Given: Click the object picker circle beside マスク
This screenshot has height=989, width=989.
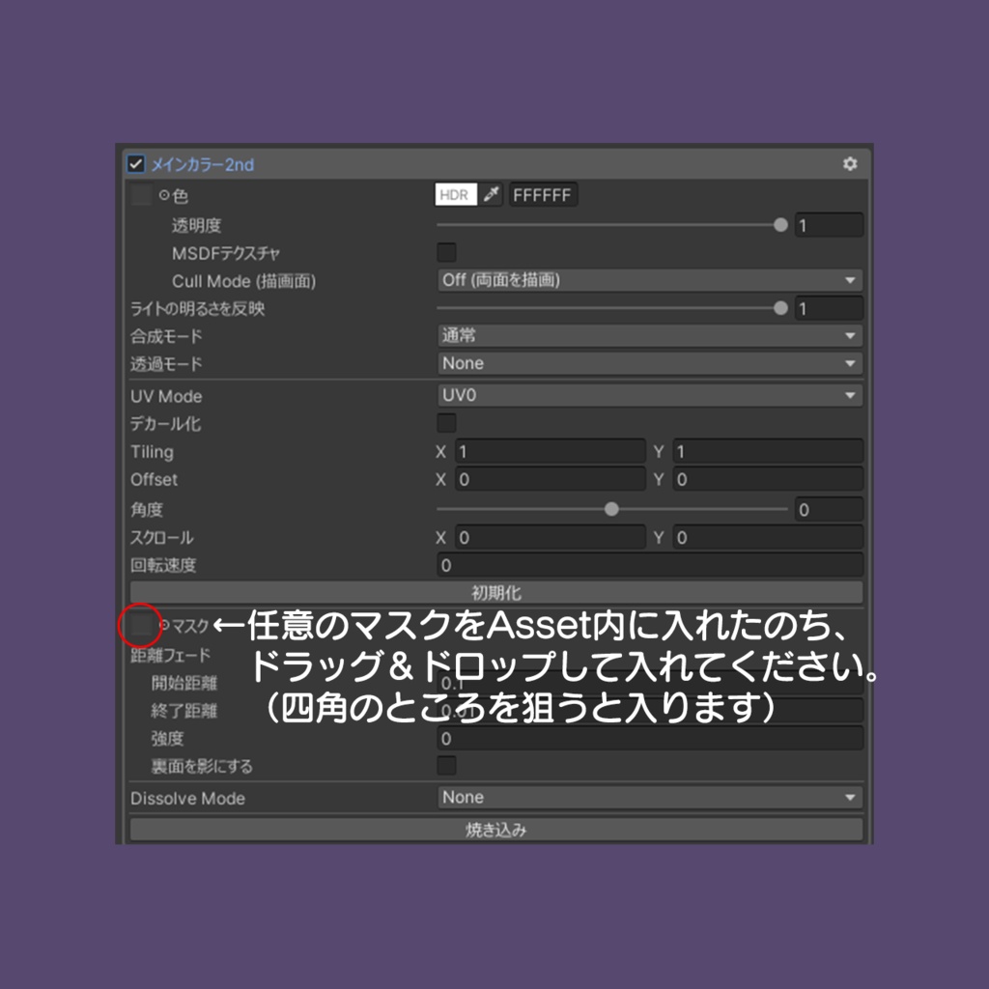Looking at the screenshot, I should click(x=164, y=625).
